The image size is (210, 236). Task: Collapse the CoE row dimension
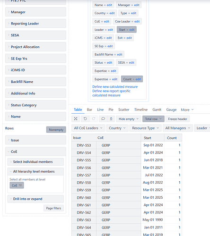pos(35,152)
